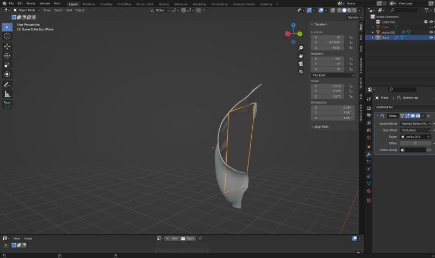Viewport: 435px width, 258px height.
Task: Switch to the Sculpting workspace tab
Action: [x=106, y=4]
